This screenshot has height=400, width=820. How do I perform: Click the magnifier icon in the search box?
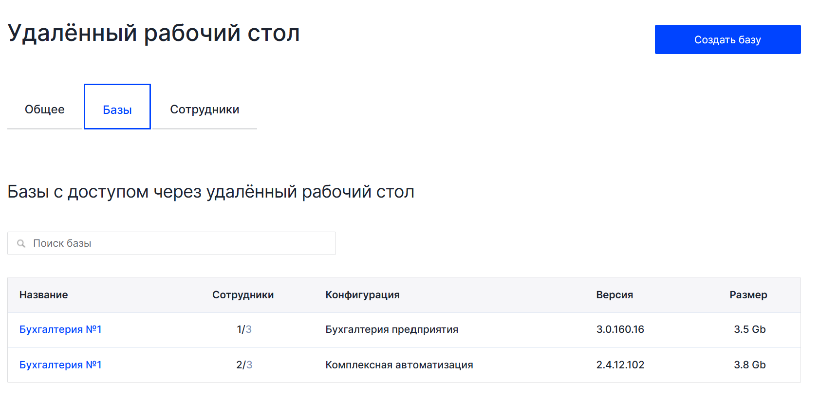[21, 243]
